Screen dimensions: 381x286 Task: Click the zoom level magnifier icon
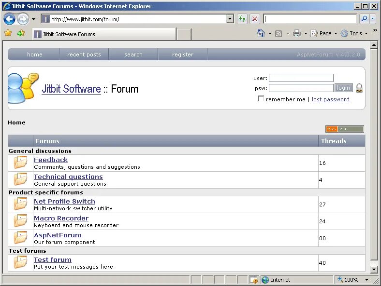click(x=340, y=279)
